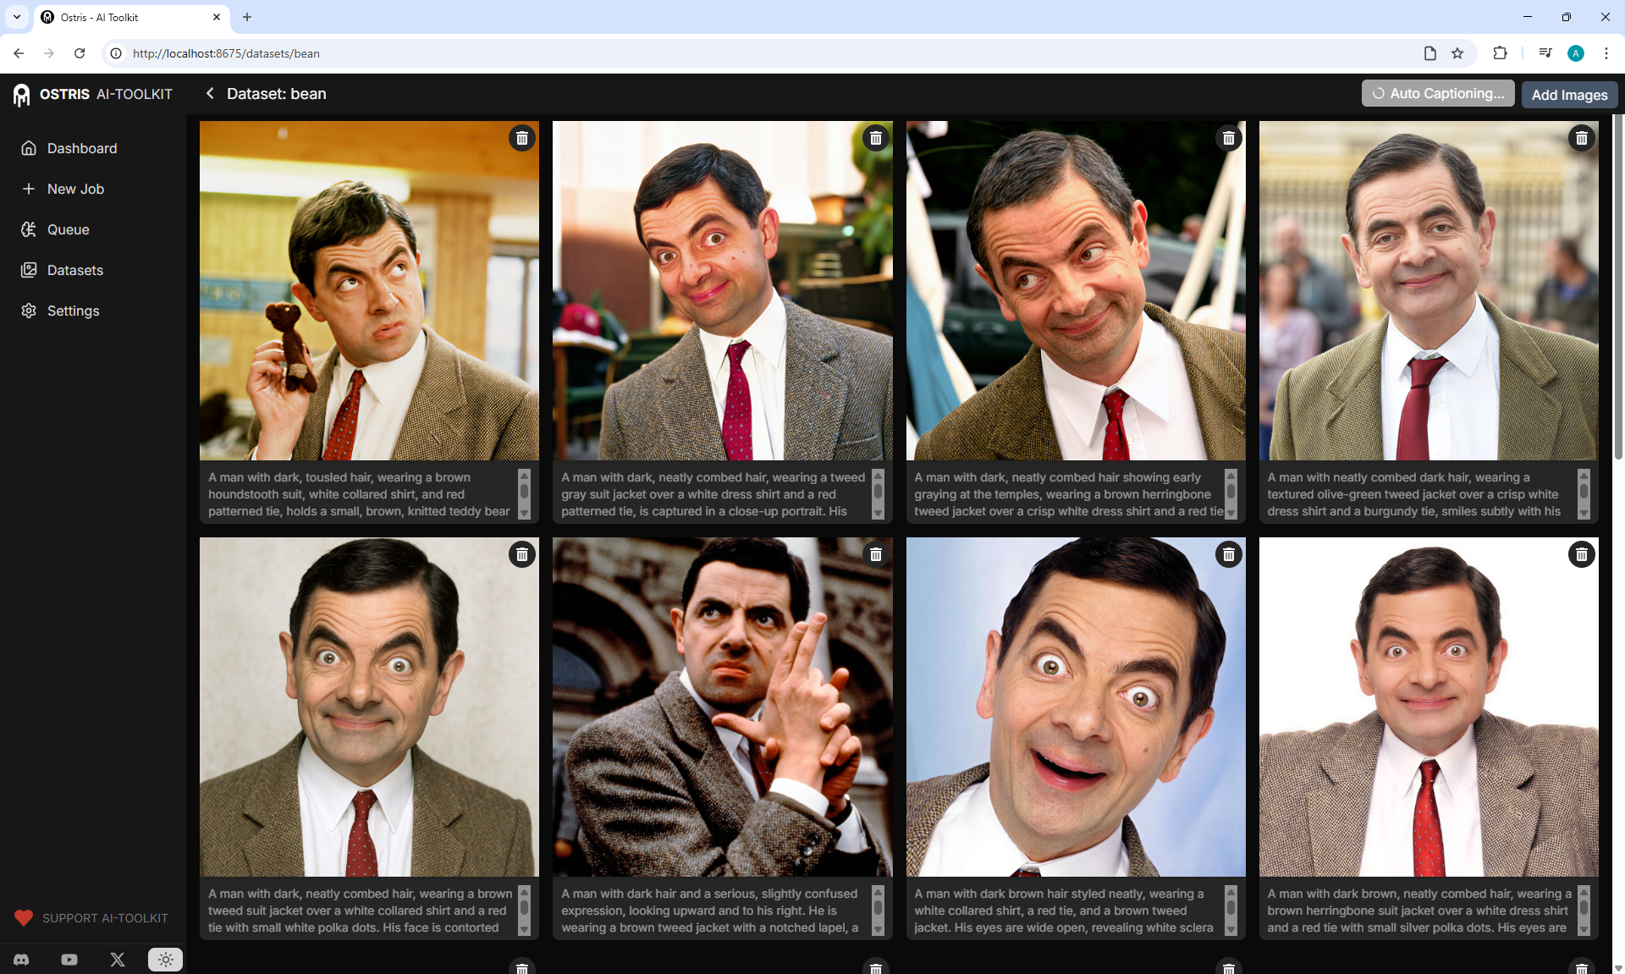
Task: Click the Add Images button
Action: [x=1569, y=95]
